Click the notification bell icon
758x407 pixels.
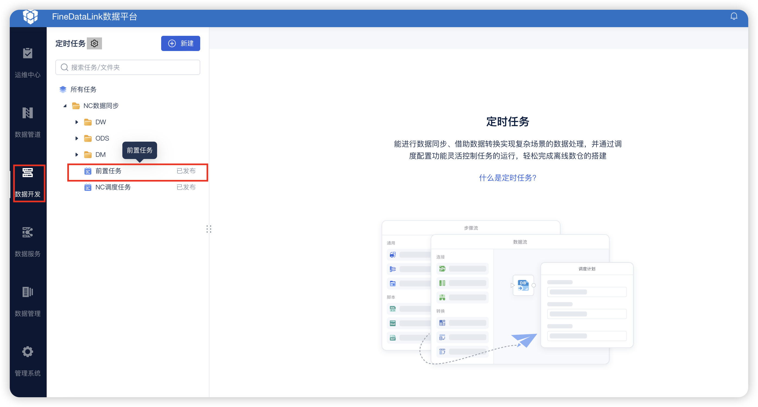[734, 17]
